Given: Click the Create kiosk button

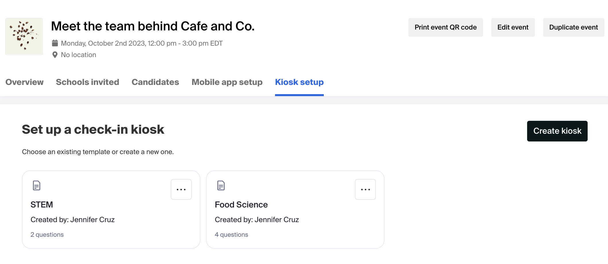Looking at the screenshot, I should 557,131.
